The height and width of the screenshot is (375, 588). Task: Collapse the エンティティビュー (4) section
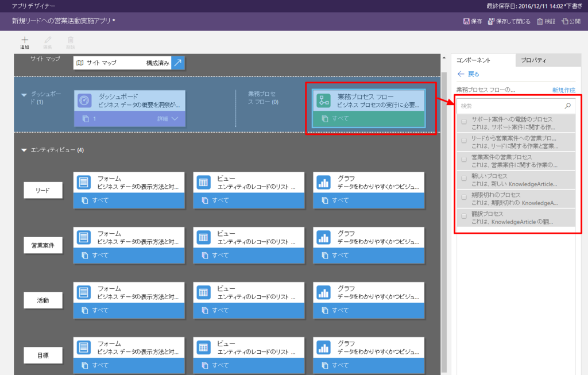point(24,150)
